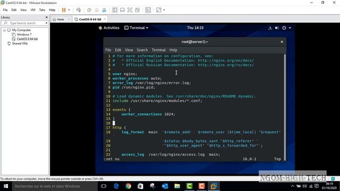Click the 'worker_connections 1024;' line
The image size is (340, 191).
(148, 114)
